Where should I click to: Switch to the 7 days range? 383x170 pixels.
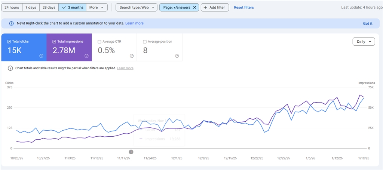pyautogui.click(x=31, y=7)
